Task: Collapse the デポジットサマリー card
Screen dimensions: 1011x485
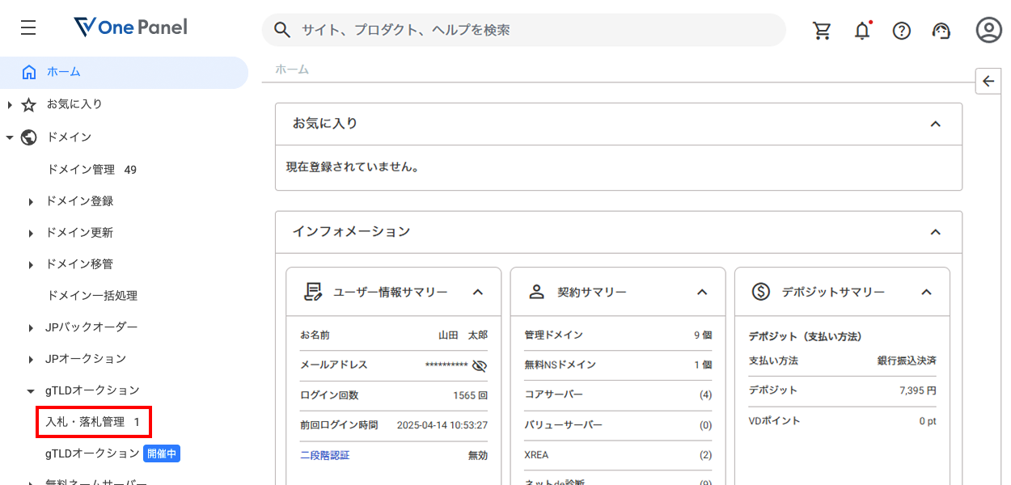Action: coord(927,292)
